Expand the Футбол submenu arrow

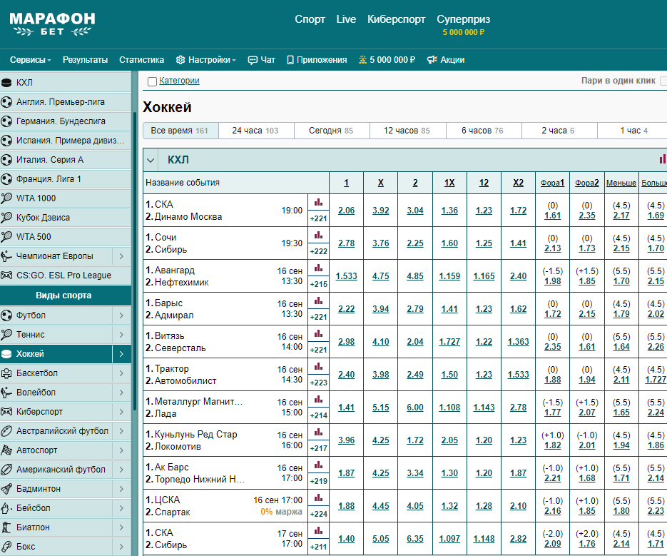pyautogui.click(x=122, y=315)
